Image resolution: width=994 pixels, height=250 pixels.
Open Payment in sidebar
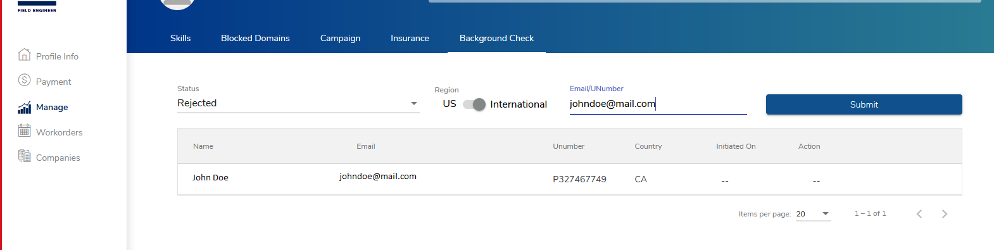point(53,82)
